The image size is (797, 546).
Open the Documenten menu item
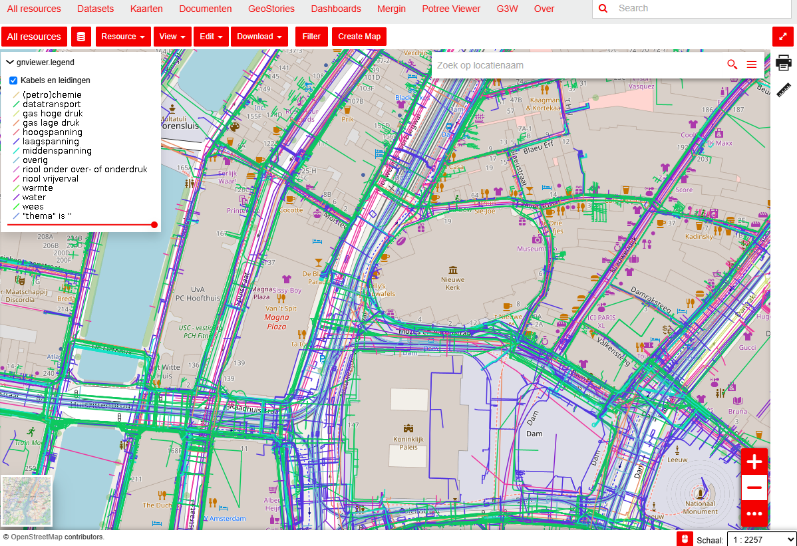tap(206, 9)
